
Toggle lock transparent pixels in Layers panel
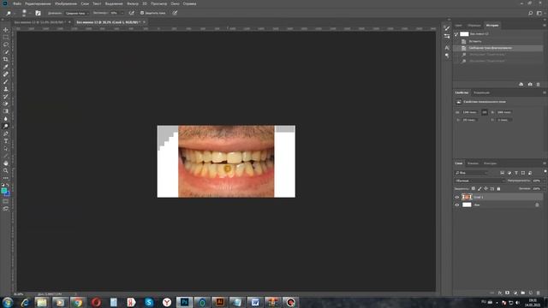pos(474,188)
